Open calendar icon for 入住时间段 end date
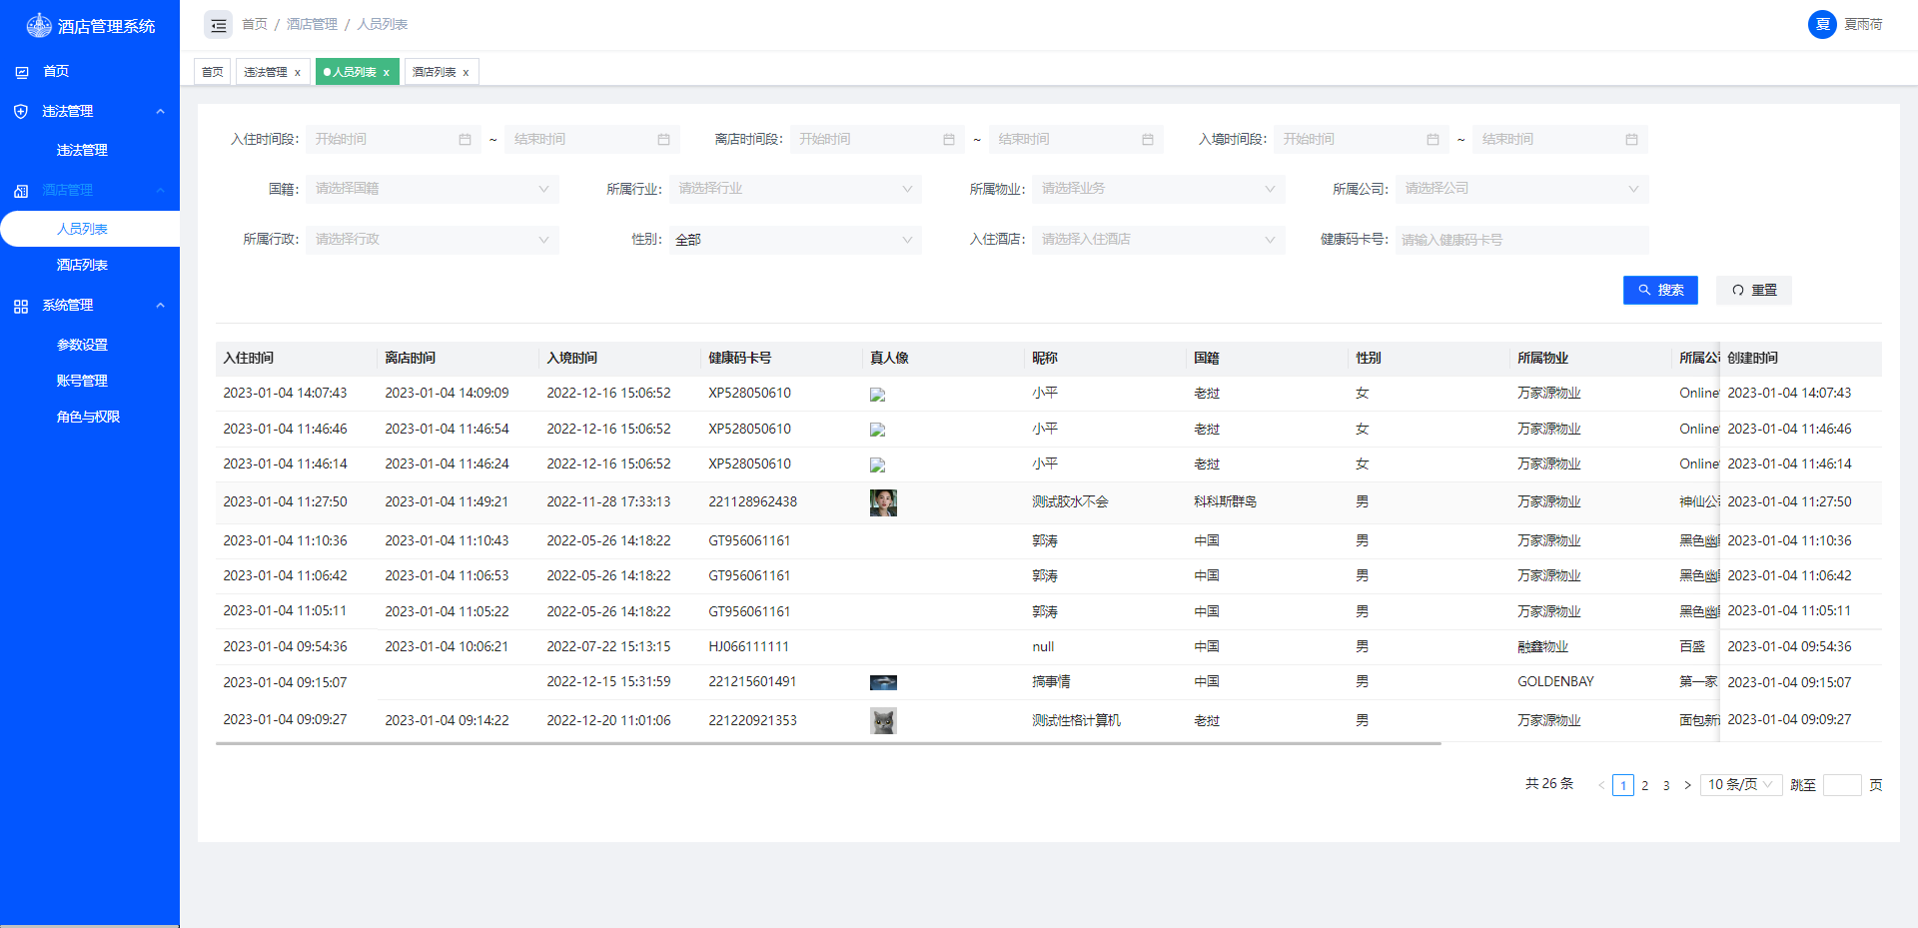Image resolution: width=1918 pixels, height=928 pixels. 663,140
